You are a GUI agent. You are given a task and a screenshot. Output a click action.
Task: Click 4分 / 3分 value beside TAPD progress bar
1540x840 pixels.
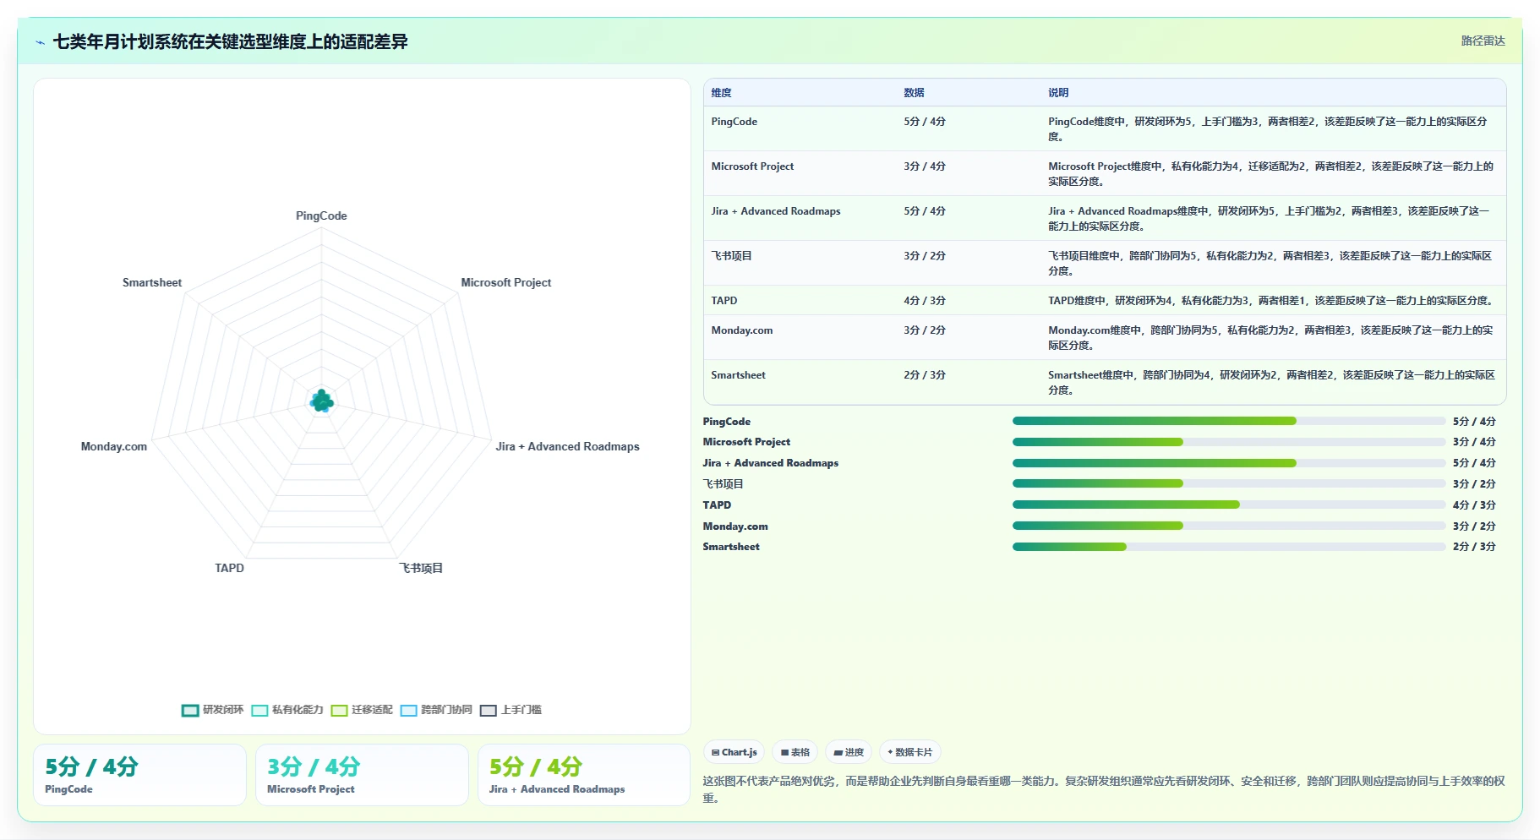(1474, 505)
